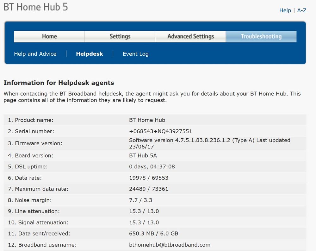Click the '10. Signal attenuation:' label
Viewport: 316px width, 251px height.
38,223
